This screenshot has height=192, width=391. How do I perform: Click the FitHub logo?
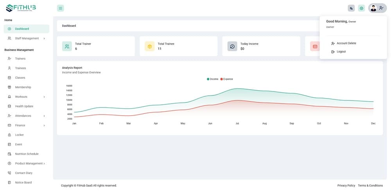pyautogui.click(x=21, y=8)
